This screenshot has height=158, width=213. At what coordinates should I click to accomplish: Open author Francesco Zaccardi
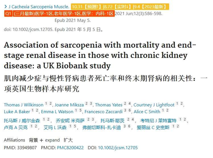104,111
